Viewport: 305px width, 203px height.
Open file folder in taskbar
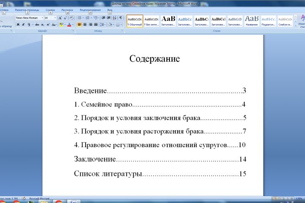tap(44, 202)
